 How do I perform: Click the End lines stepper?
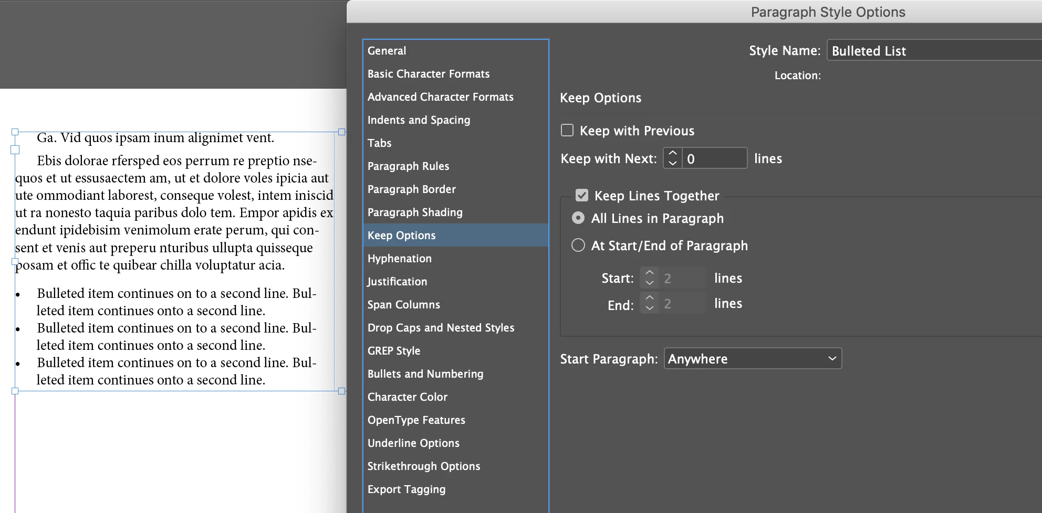coord(650,303)
